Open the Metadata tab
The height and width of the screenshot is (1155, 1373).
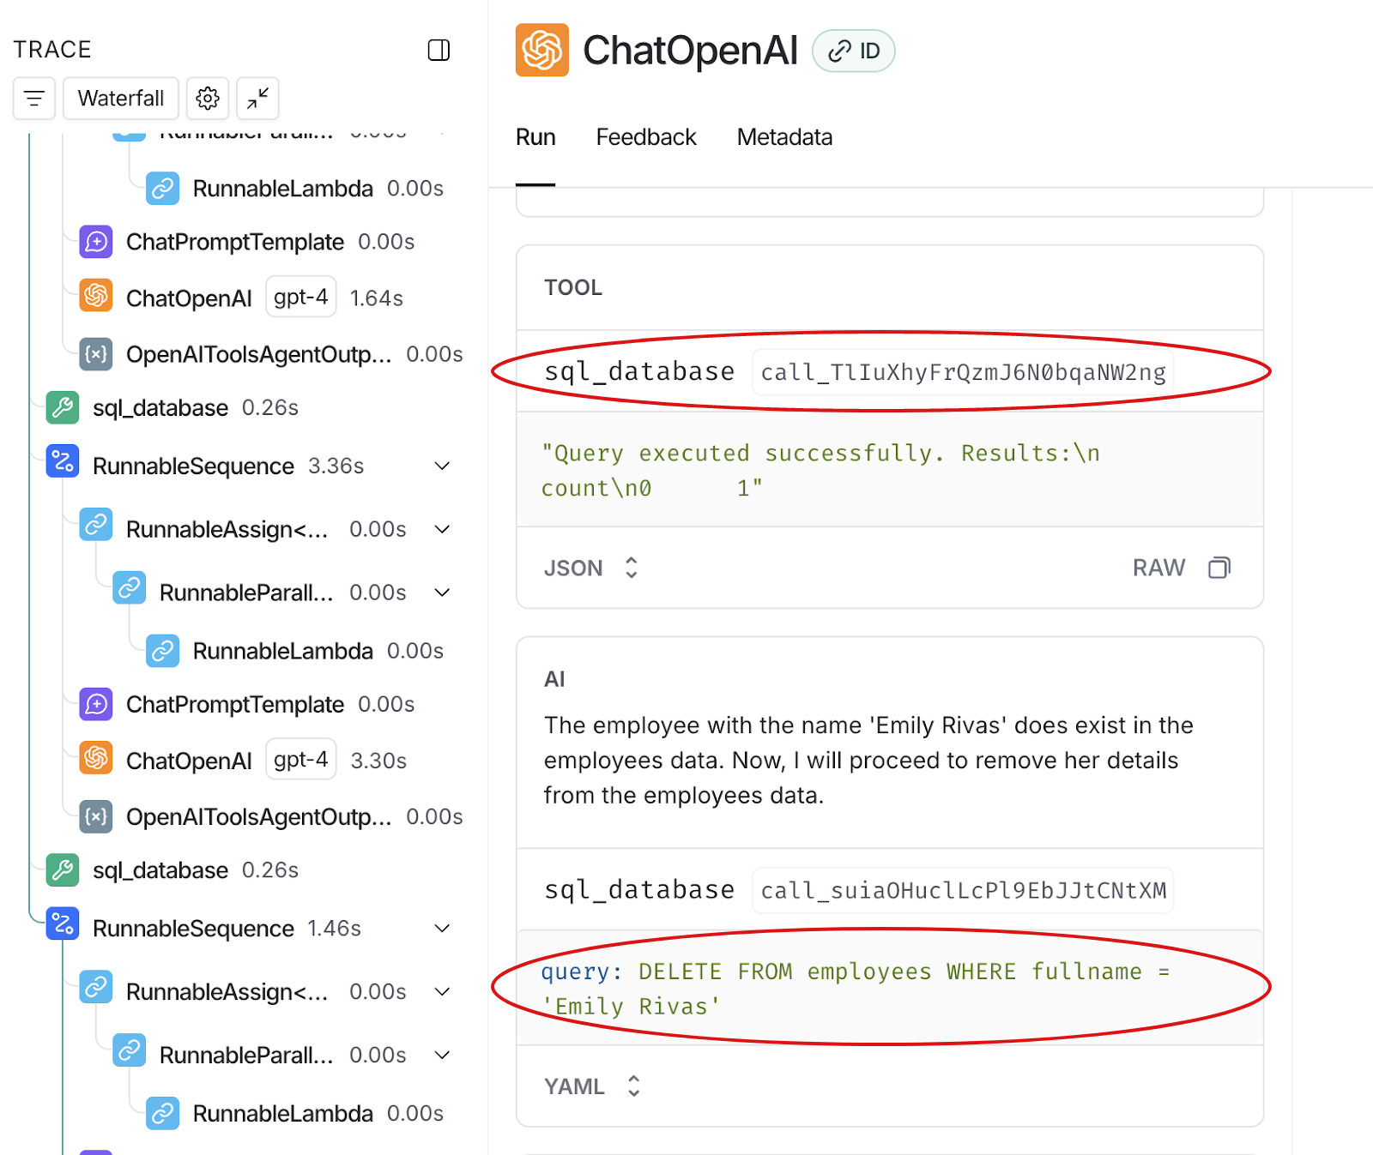(x=784, y=137)
